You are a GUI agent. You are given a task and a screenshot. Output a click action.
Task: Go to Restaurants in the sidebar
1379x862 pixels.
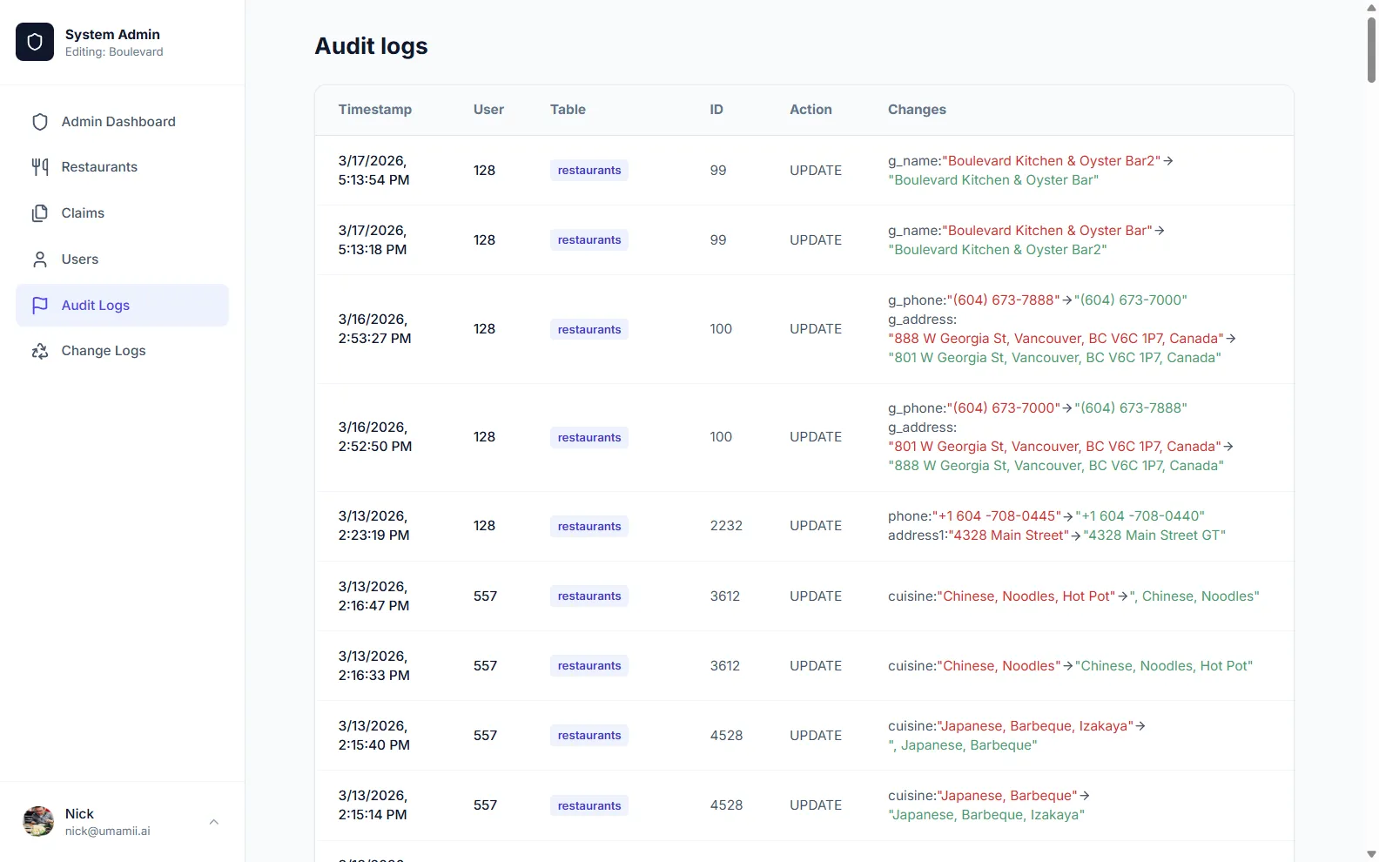122,167
